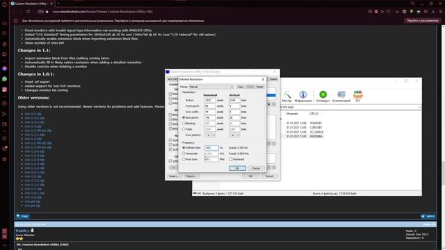Viewport: 445px width, 250px height.
Task: Open the cru-1.4.2.zip download link
Action: pyautogui.click(x=34, y=118)
